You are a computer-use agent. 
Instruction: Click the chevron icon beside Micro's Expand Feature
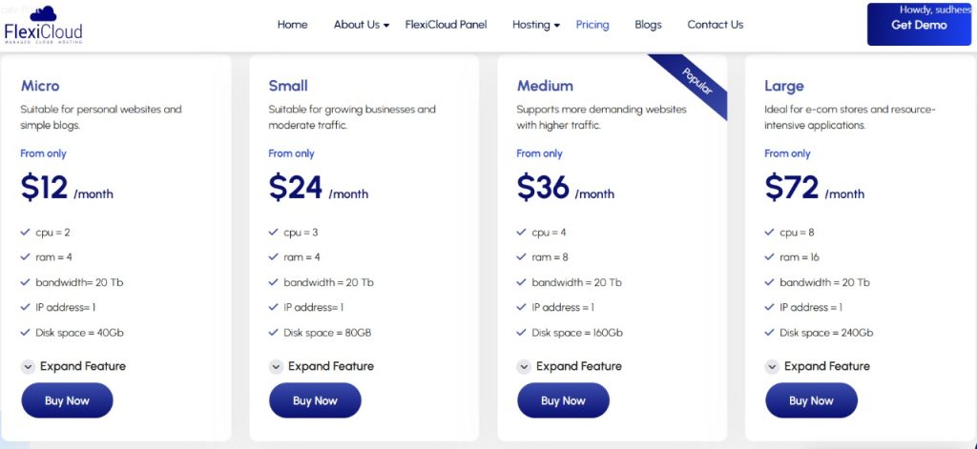[x=28, y=366]
